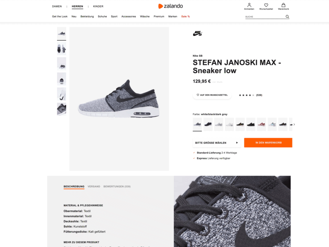Click the Nike SB brand logo
This screenshot has width=329, height=247.
click(x=197, y=33)
